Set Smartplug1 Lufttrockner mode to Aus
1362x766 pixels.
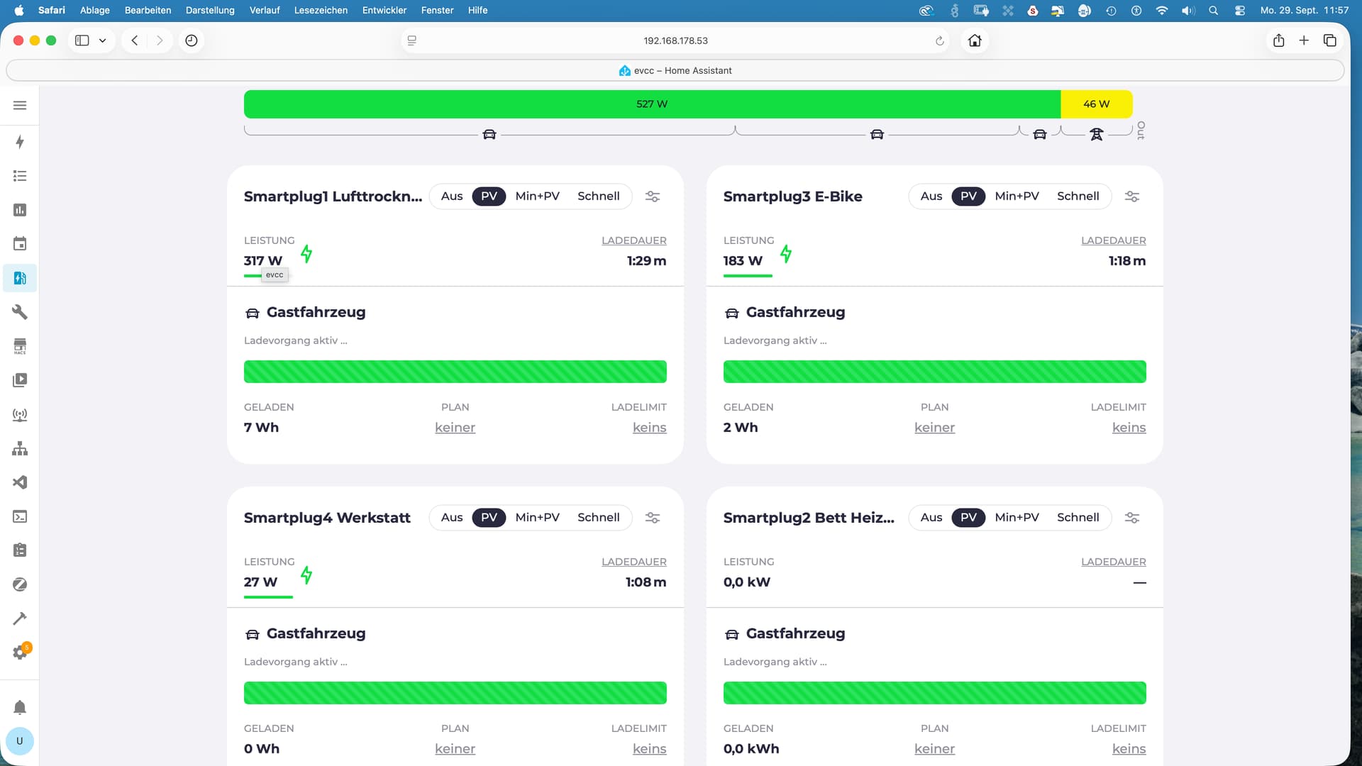pos(451,196)
